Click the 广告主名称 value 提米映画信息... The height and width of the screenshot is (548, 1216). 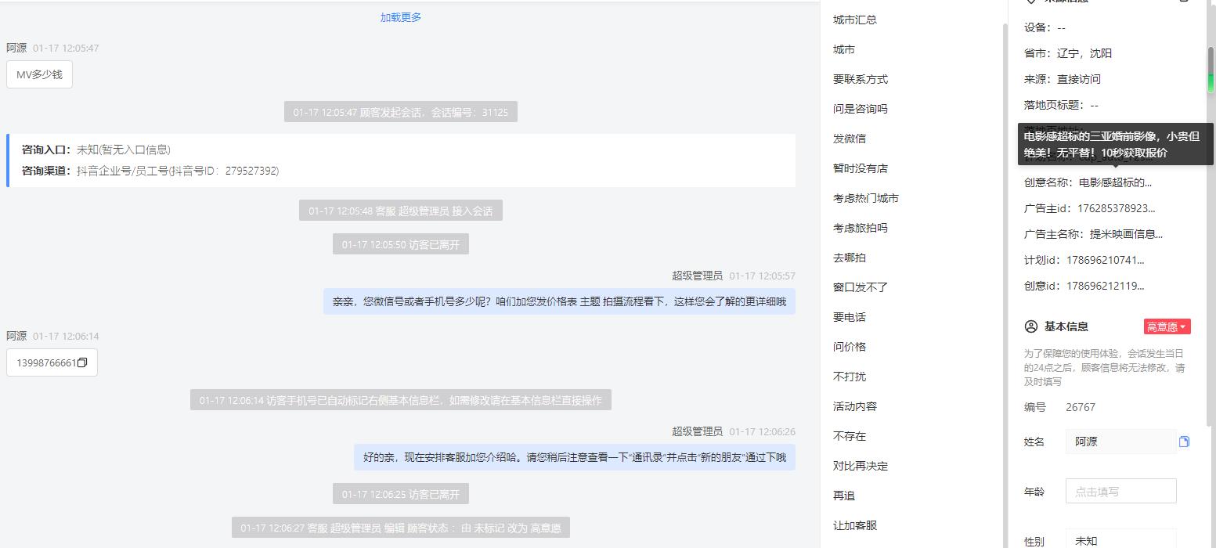click(x=1126, y=234)
